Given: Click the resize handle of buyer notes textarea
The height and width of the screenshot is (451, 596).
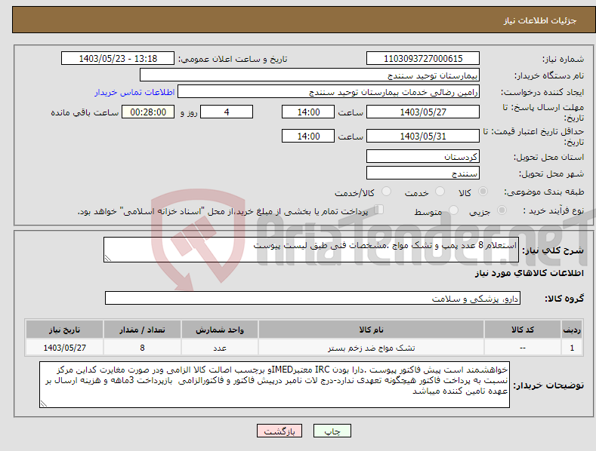Looking at the screenshot, I should (43, 404).
